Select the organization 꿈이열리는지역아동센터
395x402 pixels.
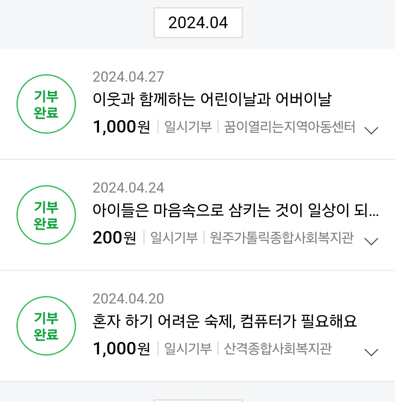point(290,127)
